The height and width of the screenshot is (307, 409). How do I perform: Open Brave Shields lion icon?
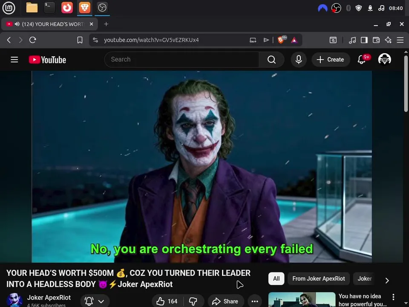coord(281,40)
